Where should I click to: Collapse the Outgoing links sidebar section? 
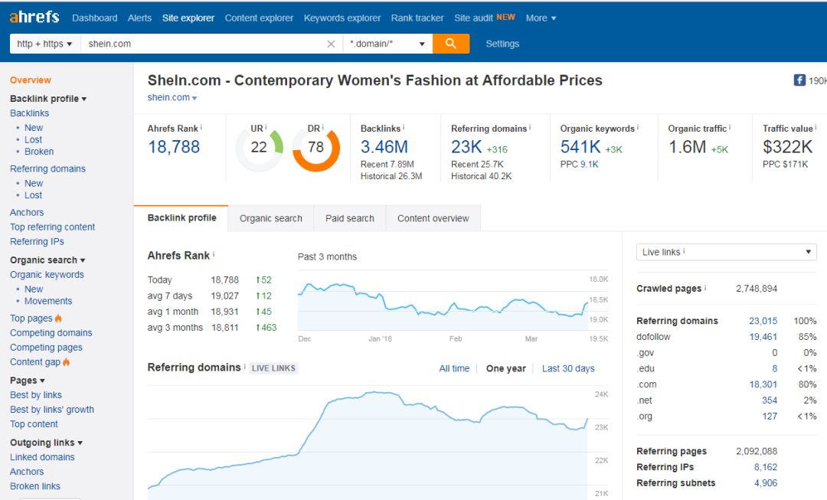[x=47, y=443]
